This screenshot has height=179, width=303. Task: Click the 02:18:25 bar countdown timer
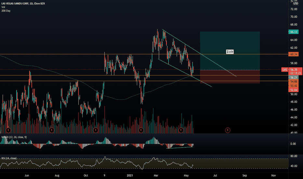point(296,73)
